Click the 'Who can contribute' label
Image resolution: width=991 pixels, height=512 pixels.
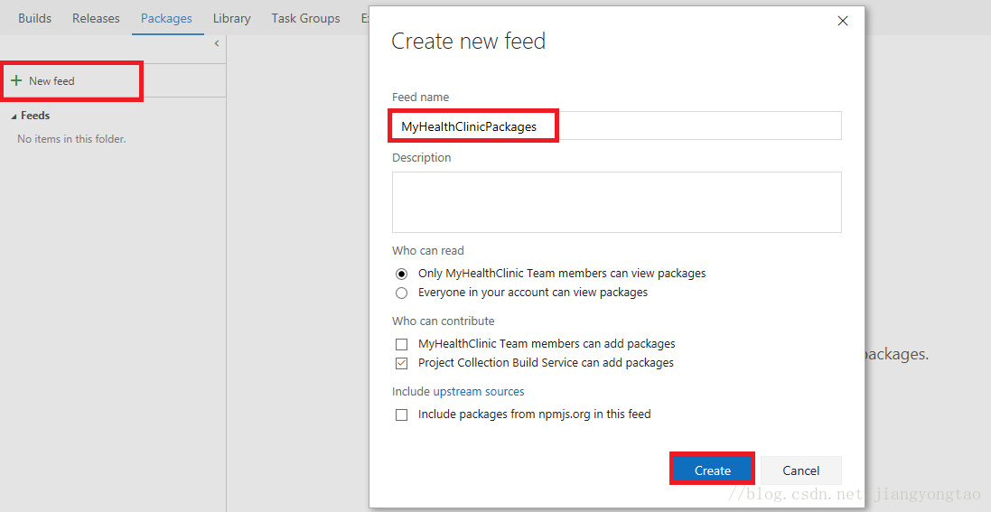[443, 321]
